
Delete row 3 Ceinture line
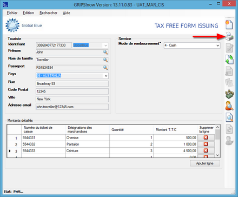(x=206, y=150)
